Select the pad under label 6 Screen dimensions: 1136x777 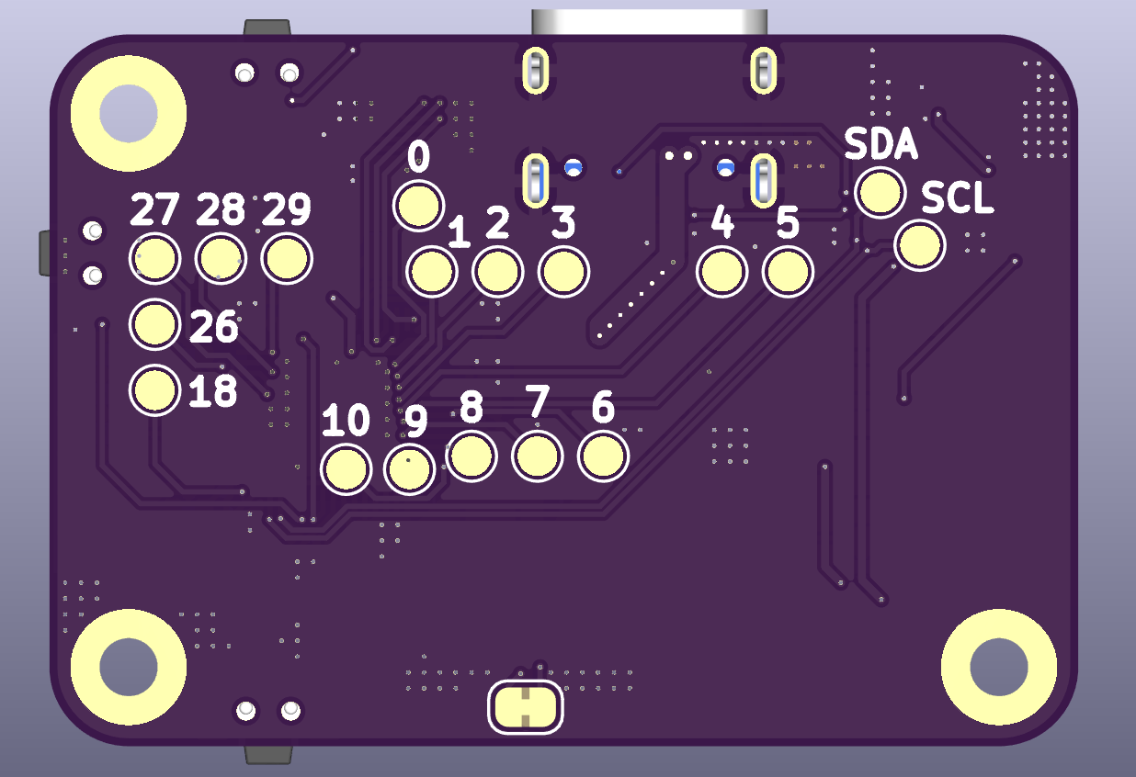click(603, 456)
